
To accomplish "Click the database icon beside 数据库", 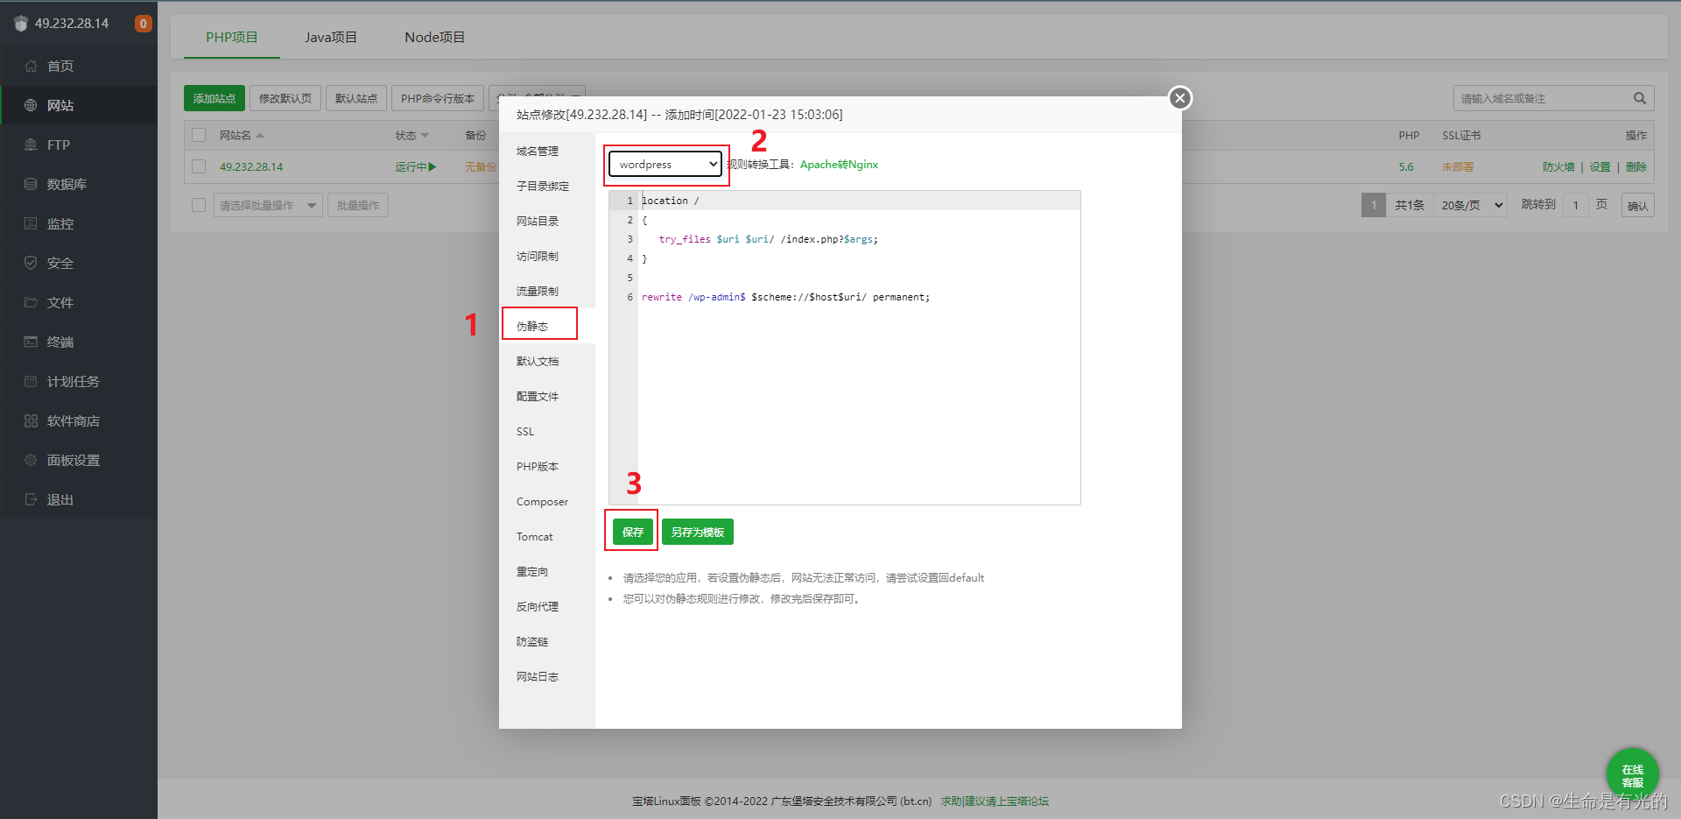I will point(31,184).
